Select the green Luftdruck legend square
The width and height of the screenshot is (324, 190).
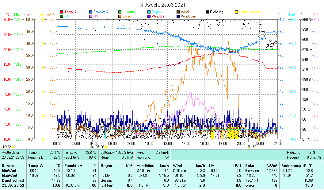click(120, 12)
